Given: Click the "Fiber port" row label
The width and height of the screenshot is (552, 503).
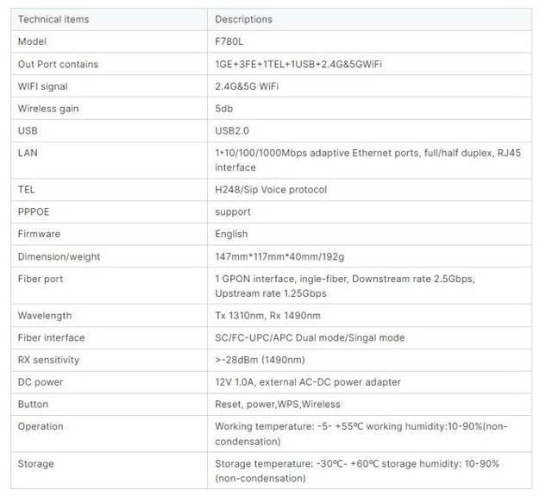Looking at the screenshot, I should click(41, 279).
